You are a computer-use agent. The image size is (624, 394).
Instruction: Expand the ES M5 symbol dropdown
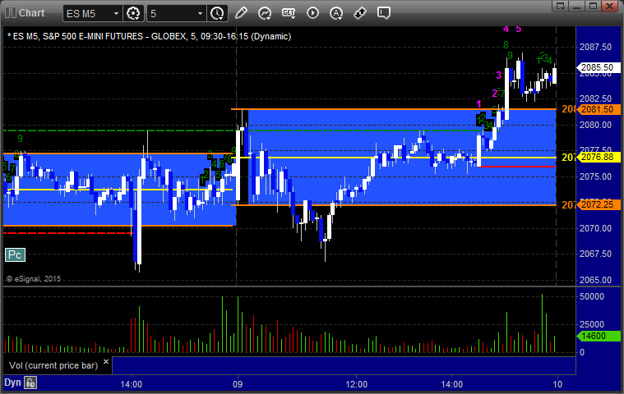pyautogui.click(x=116, y=13)
